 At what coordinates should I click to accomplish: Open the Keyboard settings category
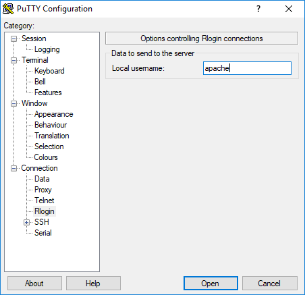point(49,71)
